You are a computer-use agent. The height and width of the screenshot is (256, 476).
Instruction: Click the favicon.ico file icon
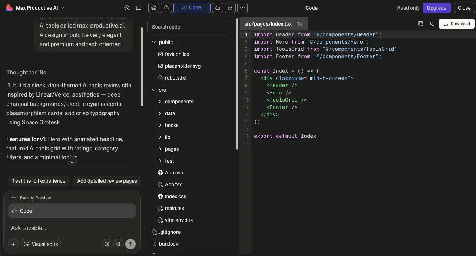tap(161, 54)
